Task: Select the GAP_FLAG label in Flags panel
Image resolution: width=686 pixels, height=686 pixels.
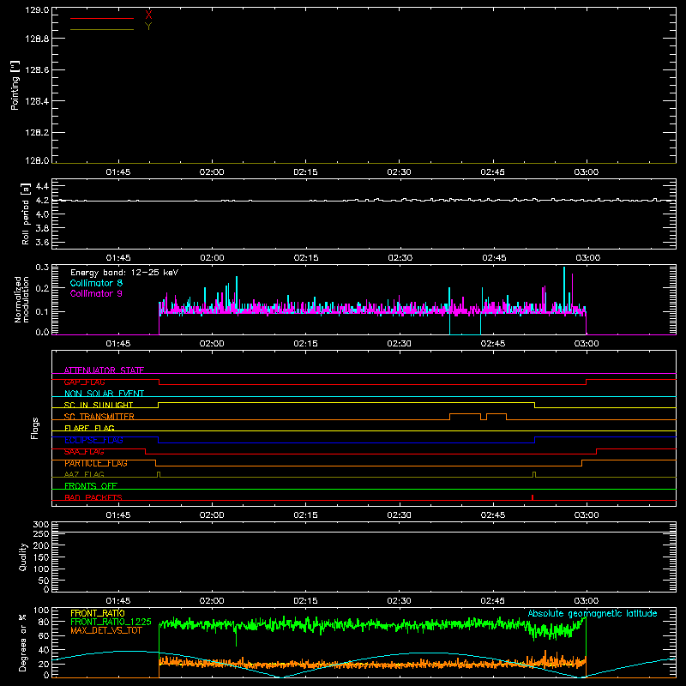Action: pos(84,382)
